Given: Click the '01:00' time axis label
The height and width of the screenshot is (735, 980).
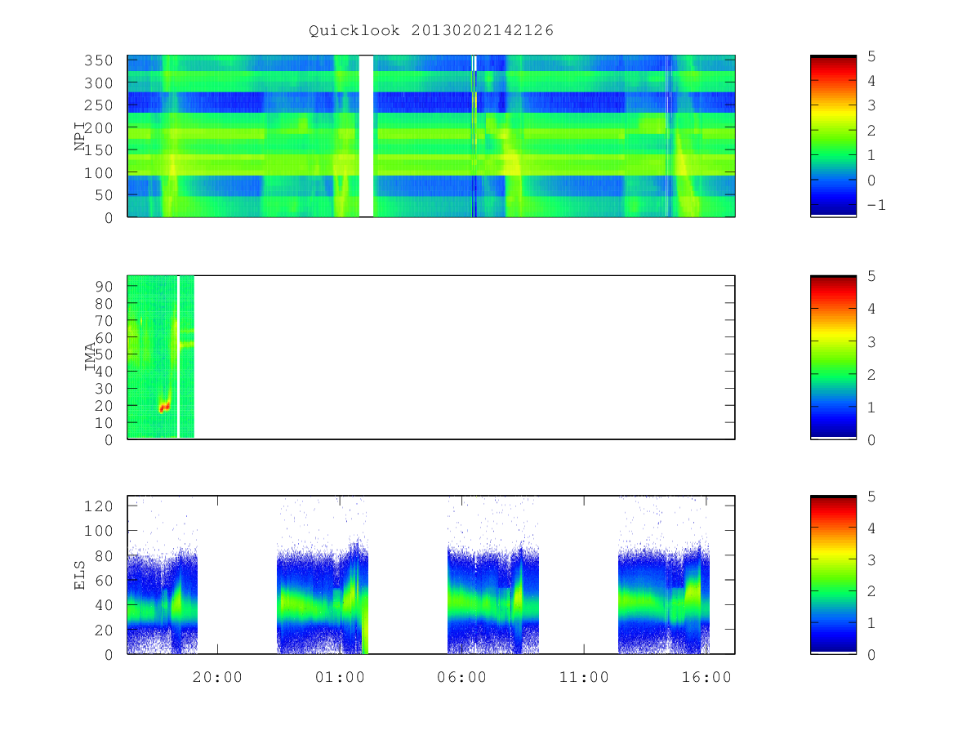Looking at the screenshot, I should click(x=340, y=677).
